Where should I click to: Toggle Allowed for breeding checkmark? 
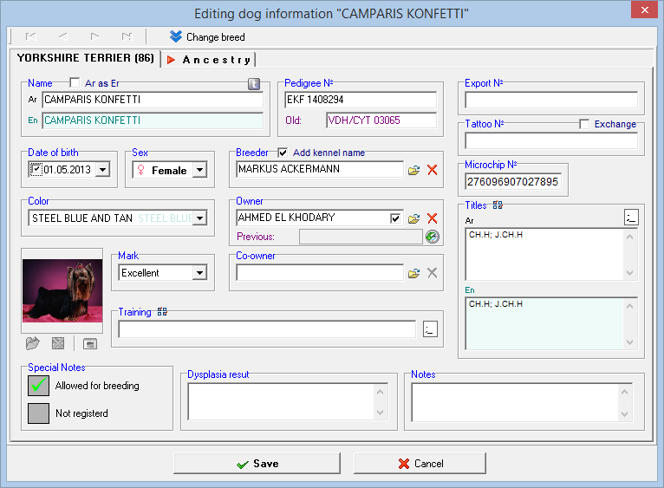click(x=38, y=386)
